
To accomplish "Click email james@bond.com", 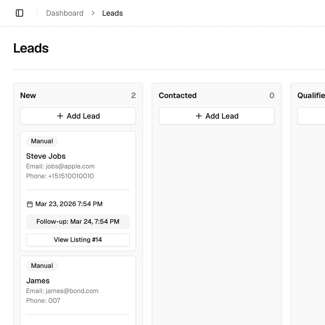I will (x=72, y=291).
